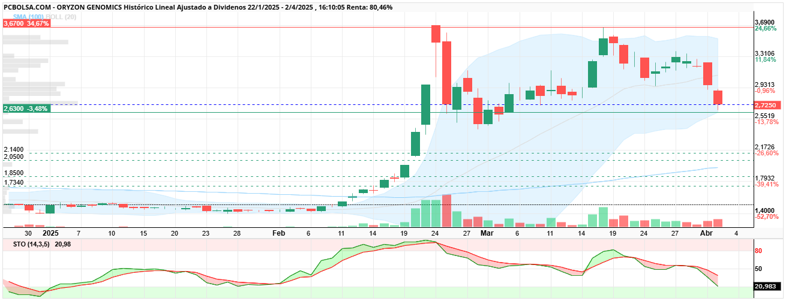Screen dimensions: 786x301
Task: Select the -52,70% percentage label
Action: [x=767, y=217]
